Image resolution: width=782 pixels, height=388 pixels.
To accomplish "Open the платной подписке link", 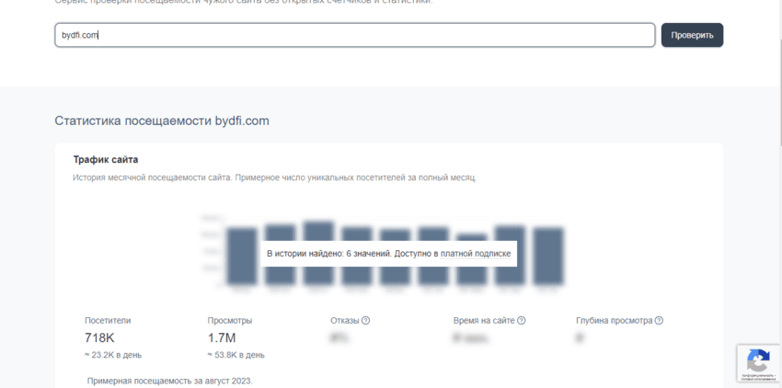I will (x=476, y=253).
